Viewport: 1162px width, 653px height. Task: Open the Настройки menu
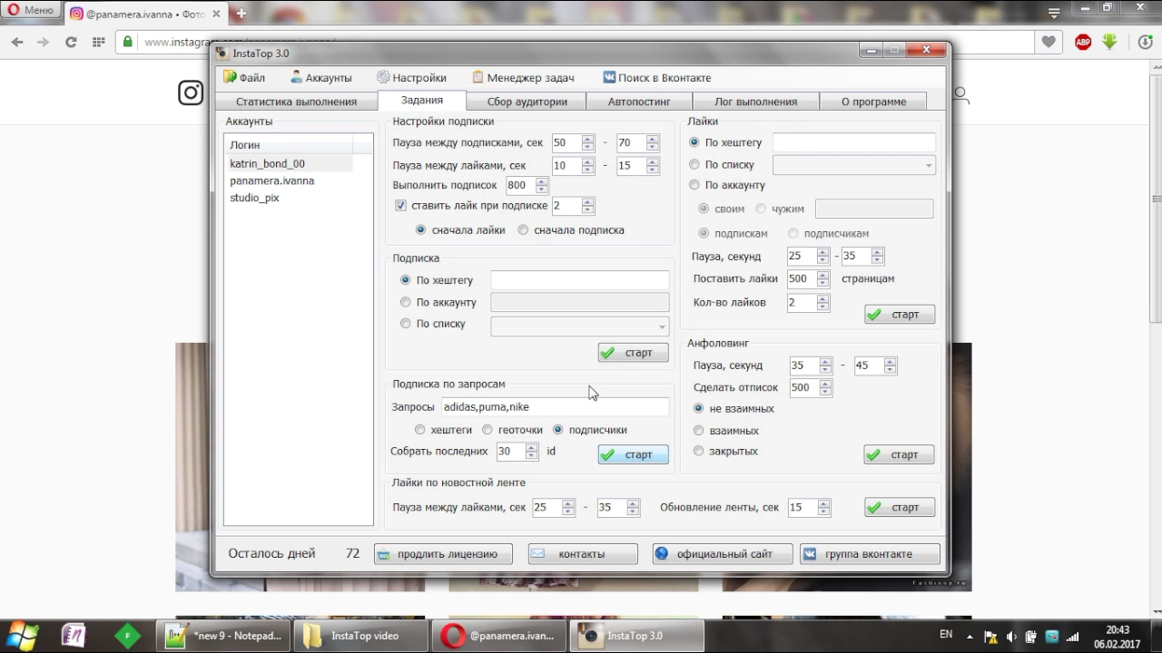(x=411, y=78)
